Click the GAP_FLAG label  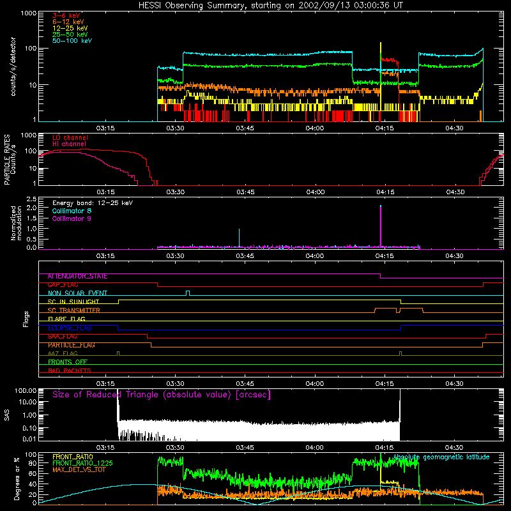point(63,284)
